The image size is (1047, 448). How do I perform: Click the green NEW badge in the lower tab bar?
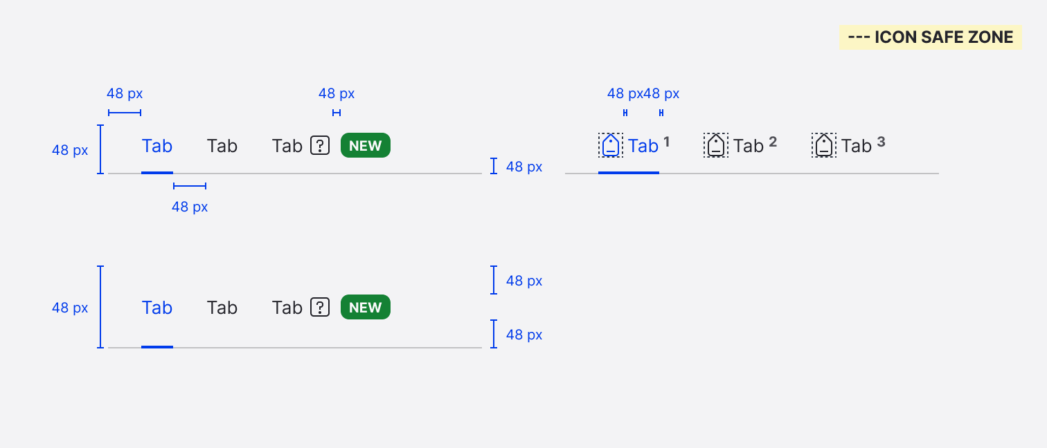366,308
